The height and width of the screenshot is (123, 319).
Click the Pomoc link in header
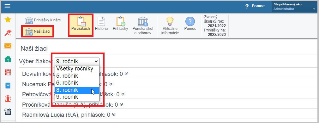point(255,6)
